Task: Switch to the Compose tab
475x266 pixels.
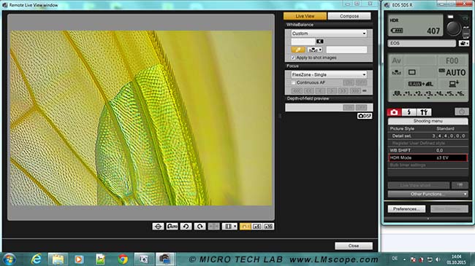Action: (x=349, y=16)
